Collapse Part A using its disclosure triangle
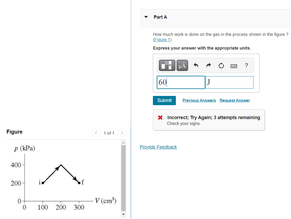 pos(146,17)
